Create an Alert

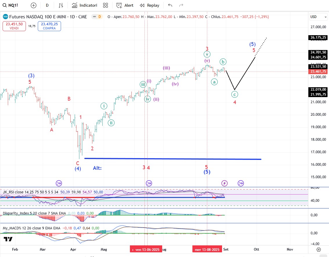pyautogui.click(x=125, y=6)
